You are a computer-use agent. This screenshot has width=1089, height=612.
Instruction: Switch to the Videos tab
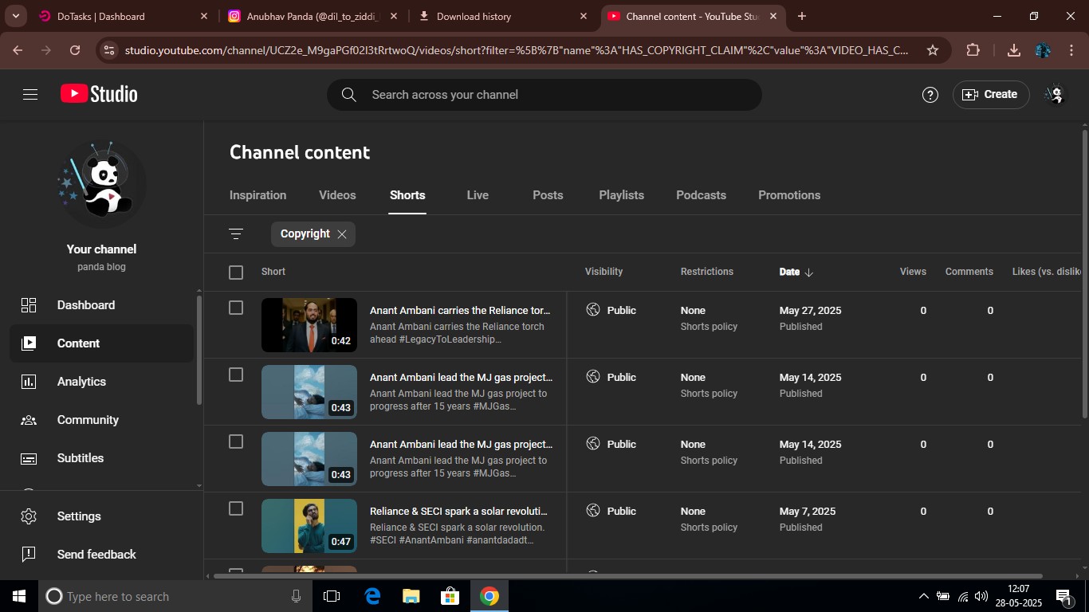click(337, 195)
